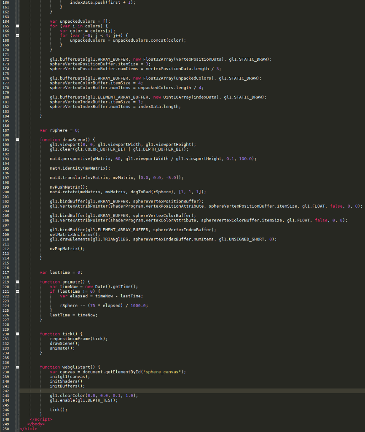Collapse the drawScene function at line 189
The image size is (365, 432).
[17, 139]
